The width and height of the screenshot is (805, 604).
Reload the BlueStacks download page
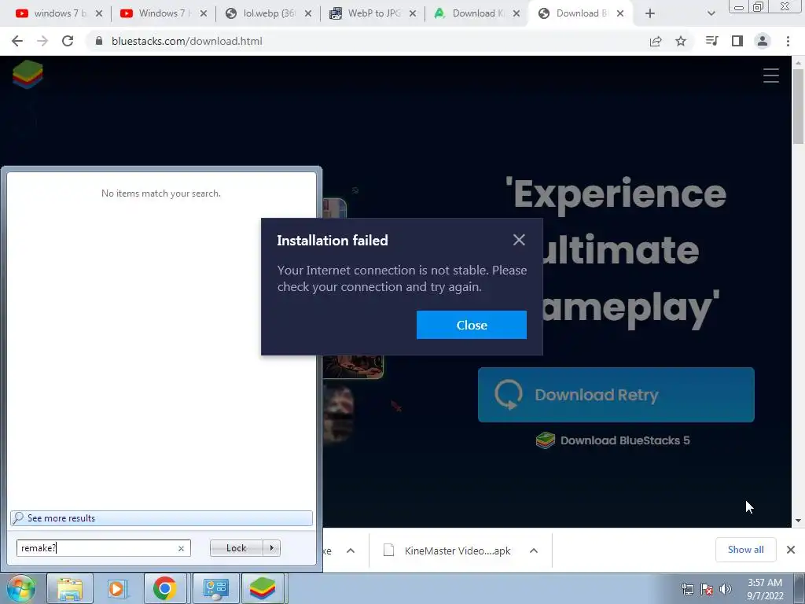point(68,41)
